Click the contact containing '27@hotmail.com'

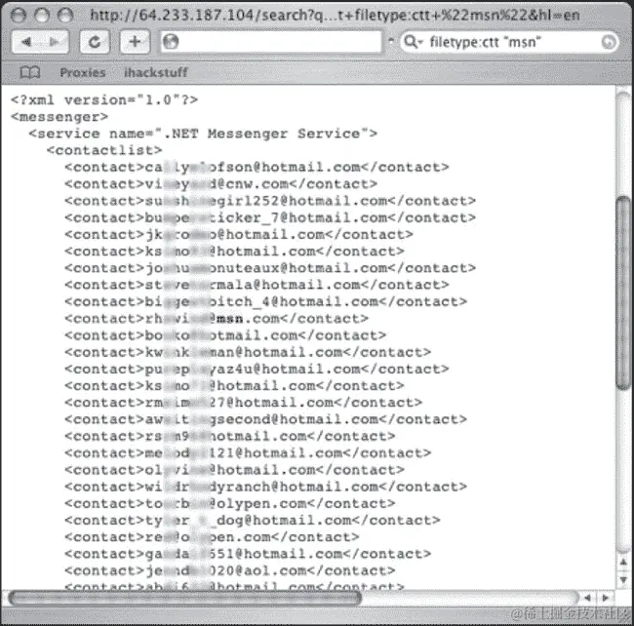244,403
